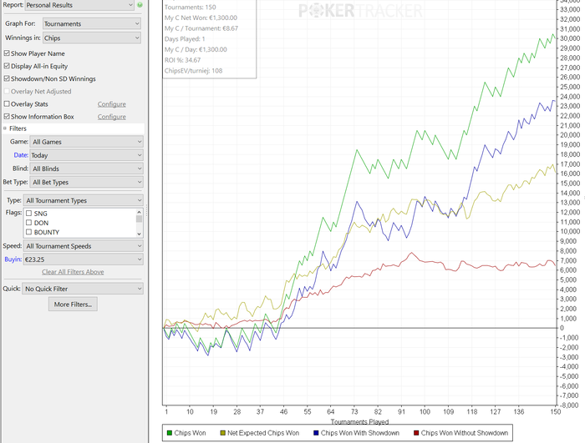This screenshot has width=585, height=443.
Task: Click the Days Played: 1 info line
Action: coord(185,38)
